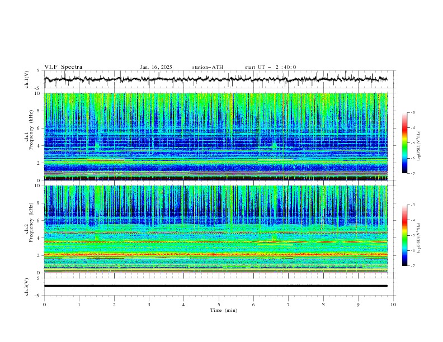Screen dimensions: 443x342
Task: Click the "-5" label on ch.2 color bar
Action: point(413,235)
